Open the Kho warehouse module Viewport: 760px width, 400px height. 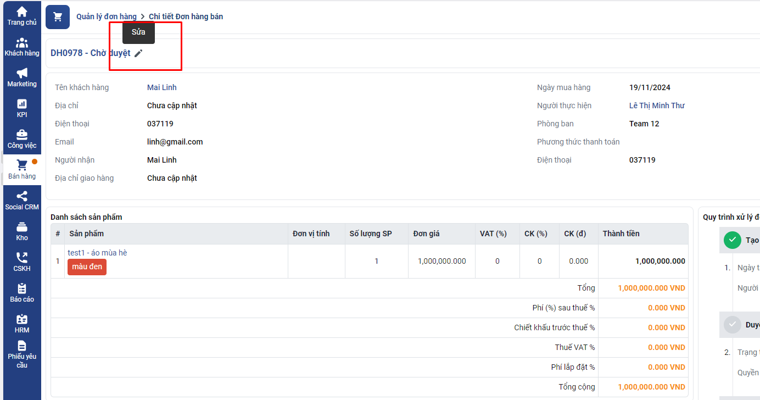tap(22, 231)
